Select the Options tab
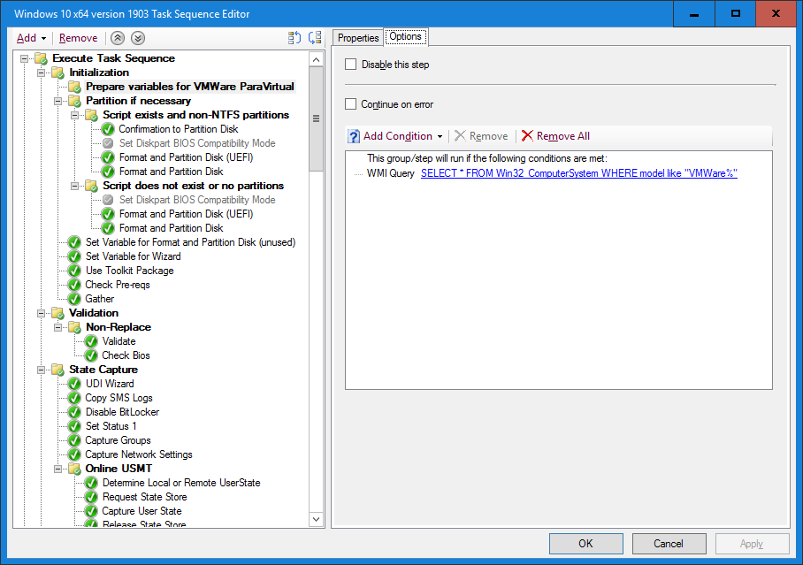The image size is (803, 565). [406, 37]
